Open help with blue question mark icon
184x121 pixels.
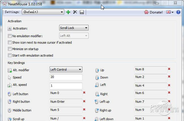click(x=178, y=12)
